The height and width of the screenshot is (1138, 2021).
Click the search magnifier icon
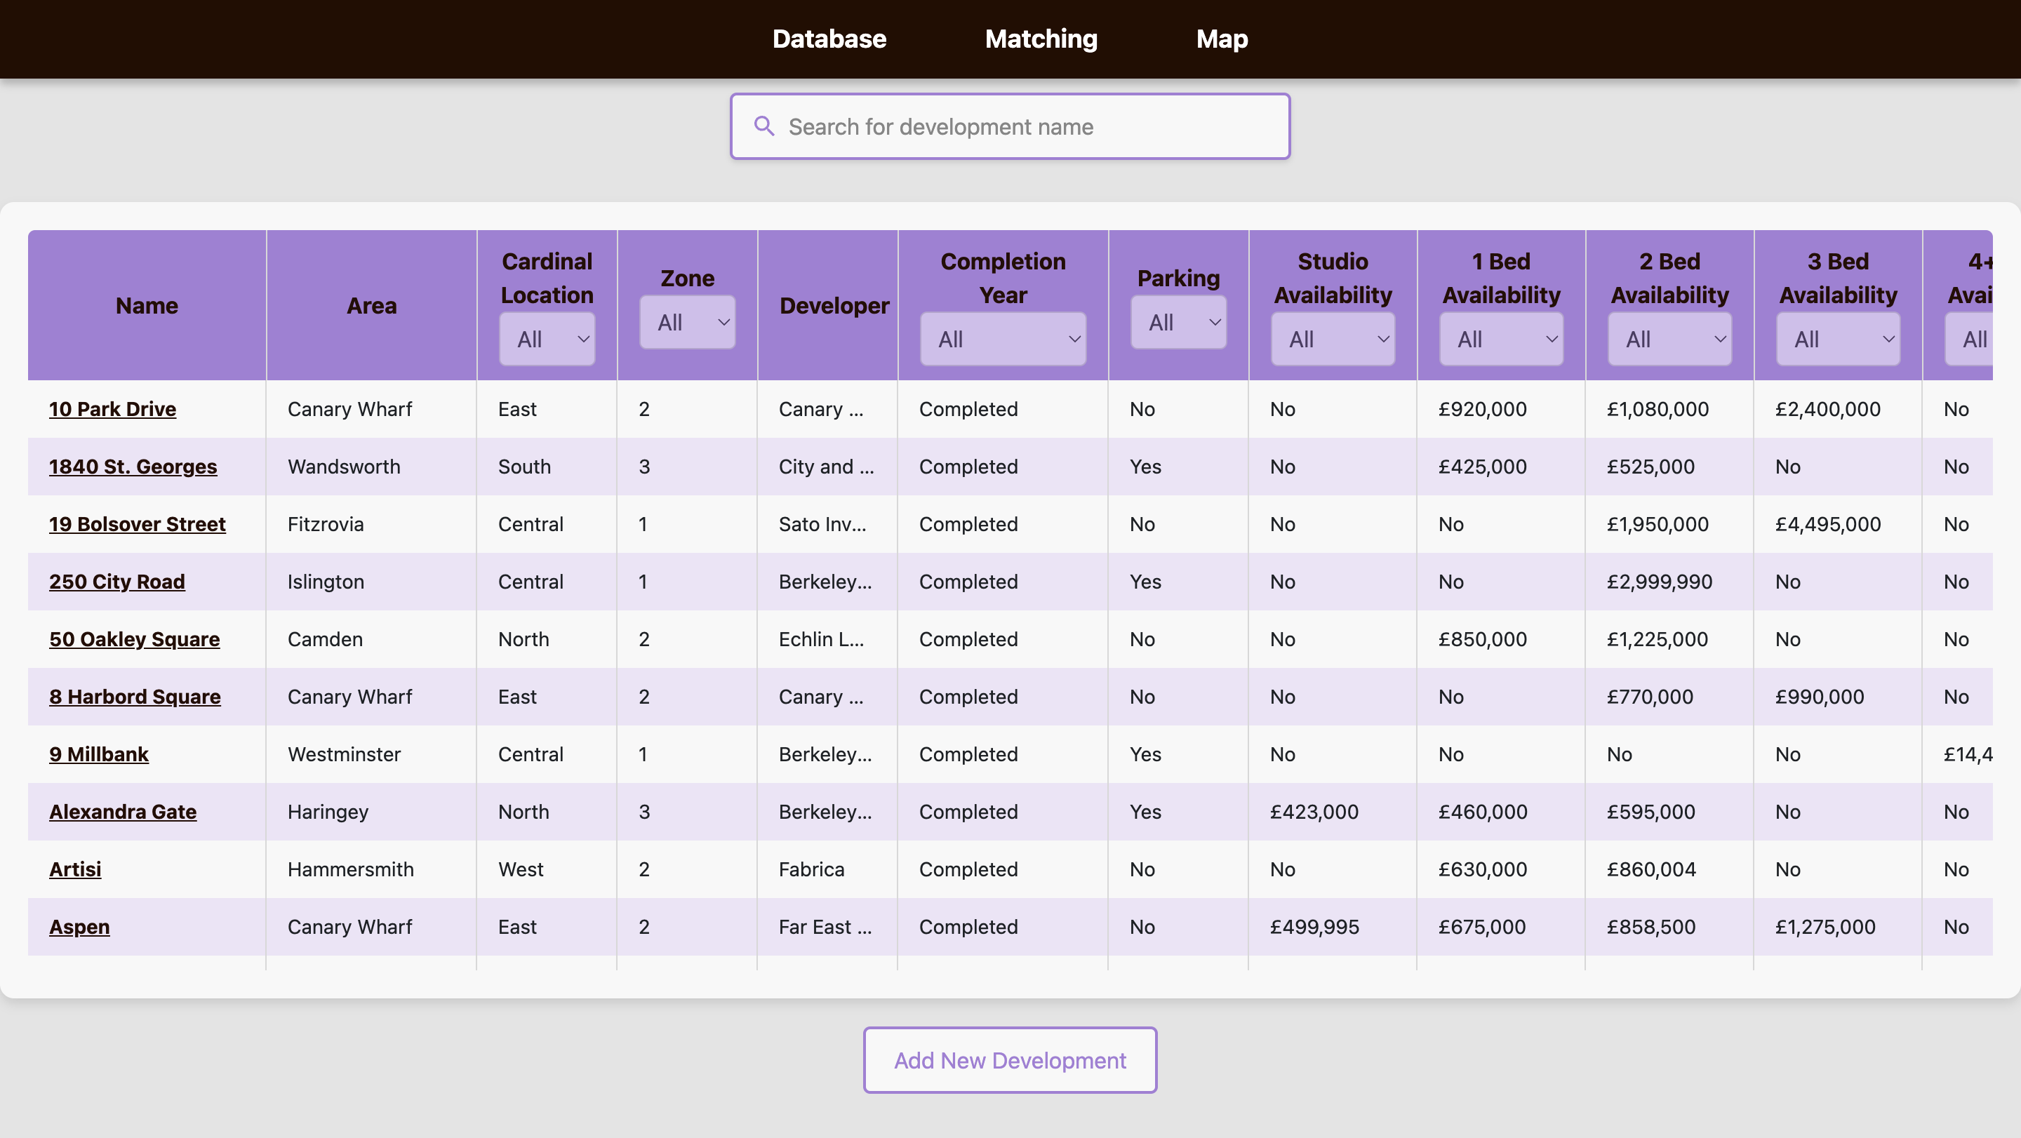pos(763,126)
